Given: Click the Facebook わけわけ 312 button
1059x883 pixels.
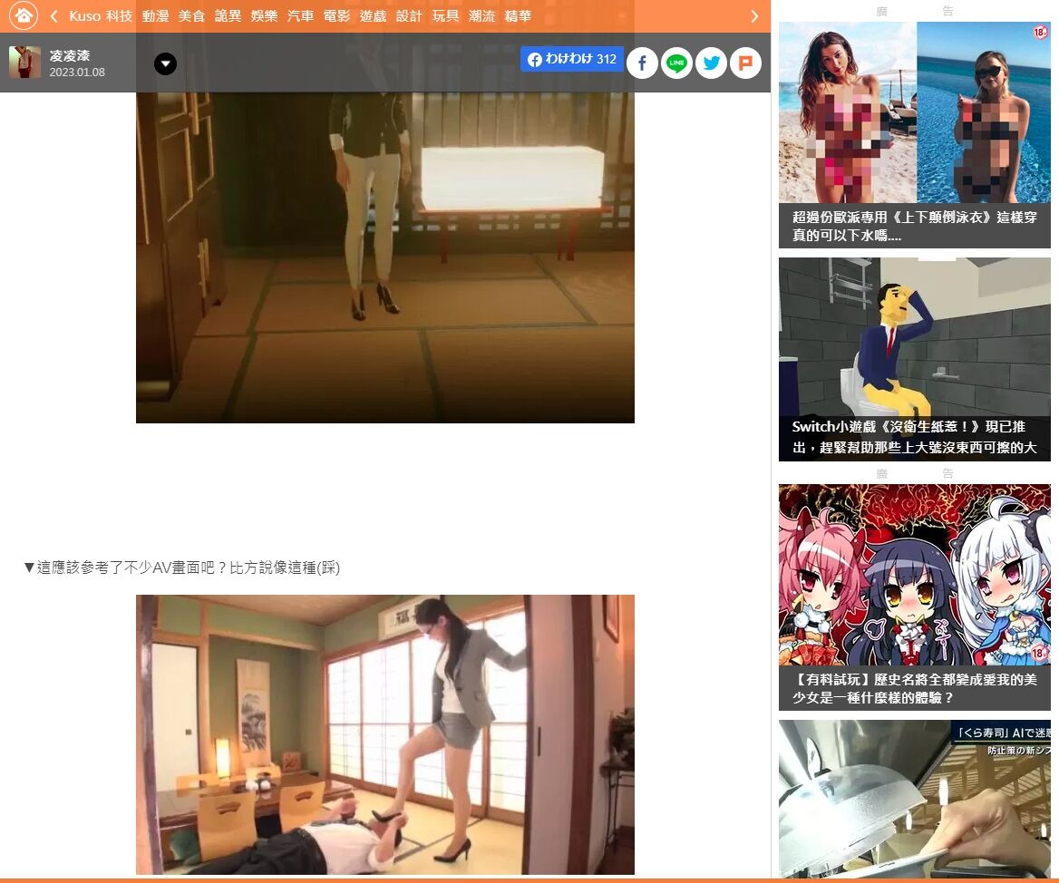Looking at the screenshot, I should (571, 60).
